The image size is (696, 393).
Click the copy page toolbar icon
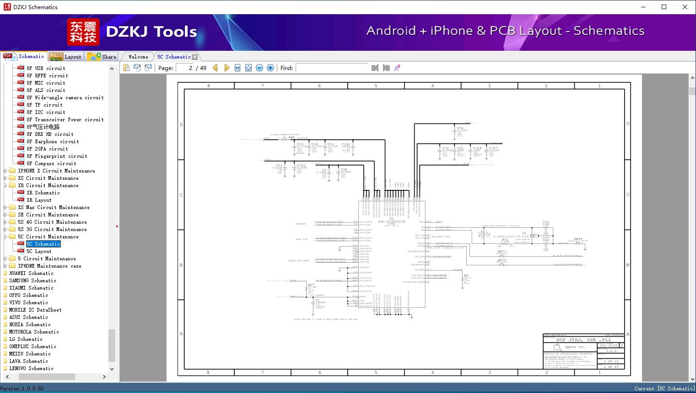click(x=126, y=68)
